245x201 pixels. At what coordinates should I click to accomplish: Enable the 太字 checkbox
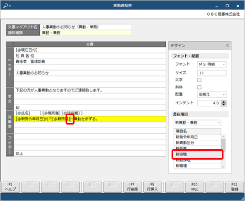coord(199,80)
